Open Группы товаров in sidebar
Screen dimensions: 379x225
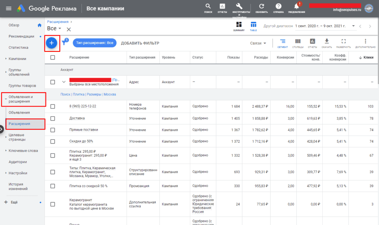coord(22,86)
